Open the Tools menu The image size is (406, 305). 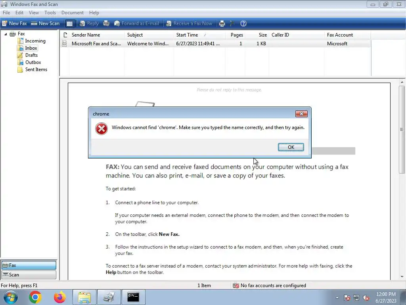pos(50,13)
